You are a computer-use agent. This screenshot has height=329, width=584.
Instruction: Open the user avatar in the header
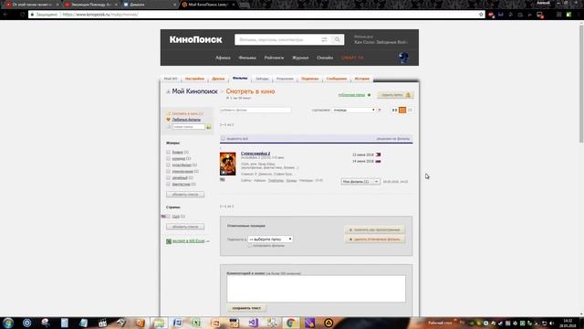[403, 58]
